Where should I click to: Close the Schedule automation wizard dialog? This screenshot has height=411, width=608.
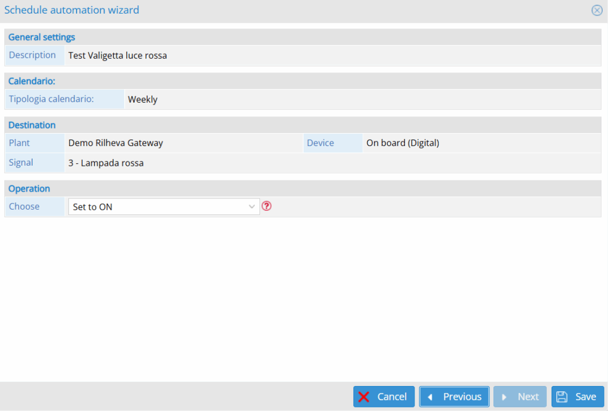click(597, 10)
